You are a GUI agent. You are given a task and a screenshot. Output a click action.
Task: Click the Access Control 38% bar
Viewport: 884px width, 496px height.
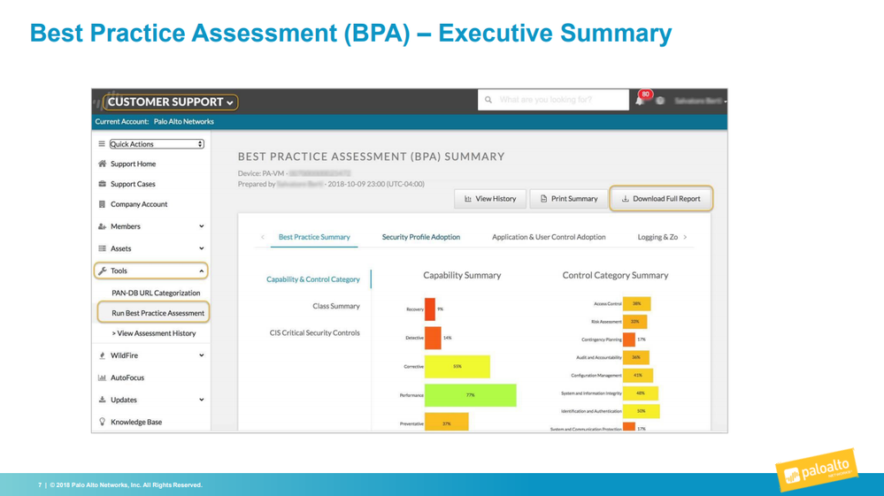click(x=636, y=304)
